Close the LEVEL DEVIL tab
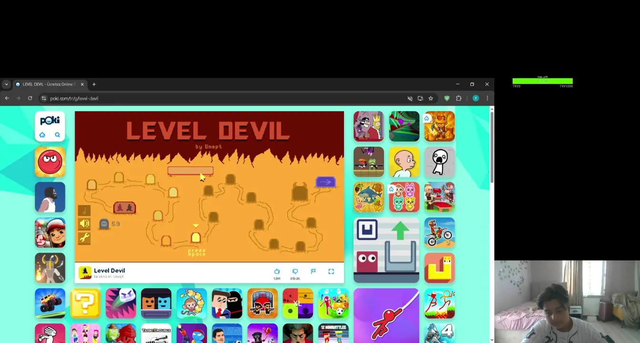Screen dimensions: 640x343 coord(82,84)
